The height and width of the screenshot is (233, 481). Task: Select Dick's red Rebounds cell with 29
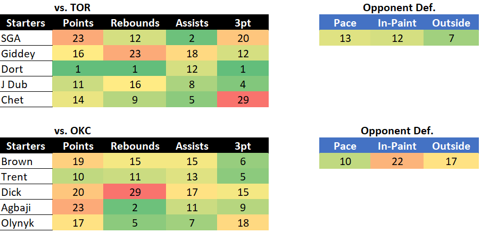click(x=135, y=192)
